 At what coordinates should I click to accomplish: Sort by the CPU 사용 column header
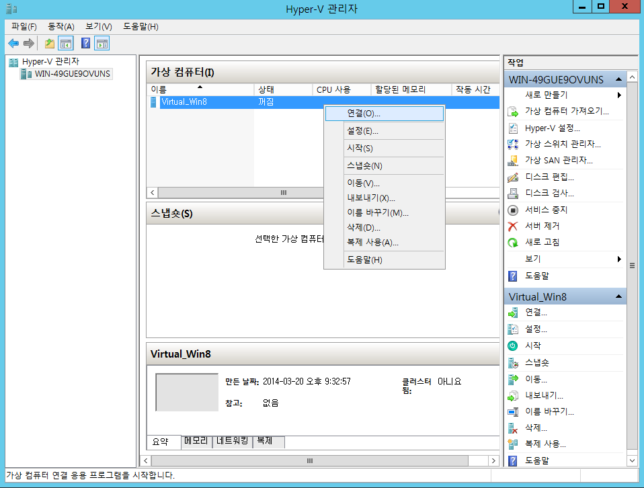click(x=341, y=89)
